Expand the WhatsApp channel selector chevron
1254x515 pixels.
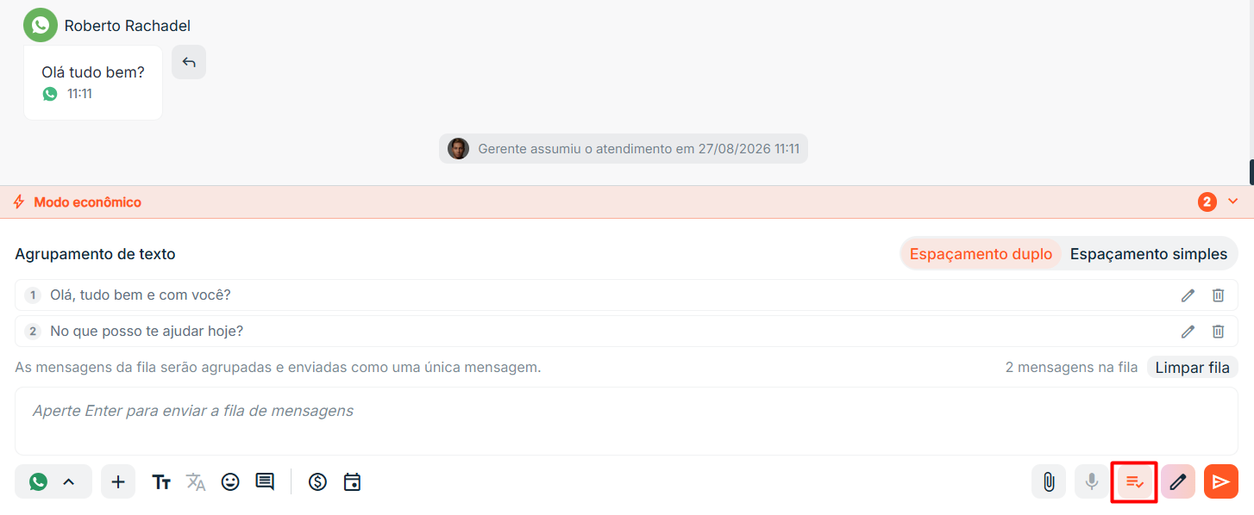(x=69, y=482)
